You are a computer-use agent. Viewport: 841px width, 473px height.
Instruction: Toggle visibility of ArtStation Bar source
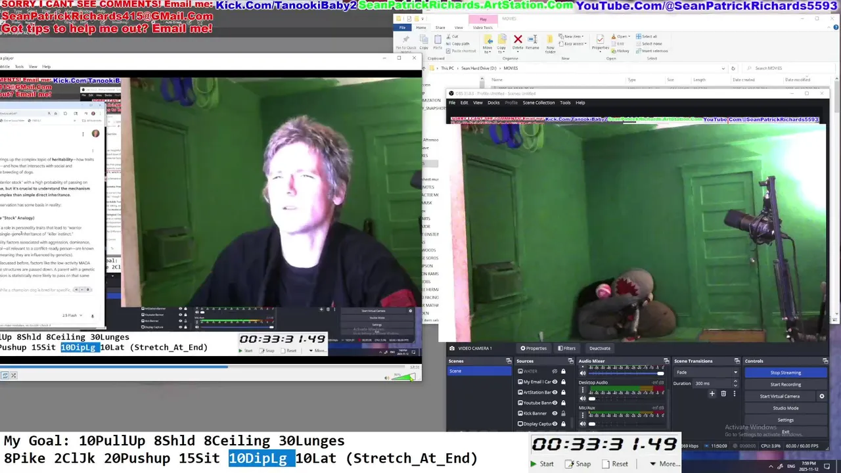click(555, 392)
